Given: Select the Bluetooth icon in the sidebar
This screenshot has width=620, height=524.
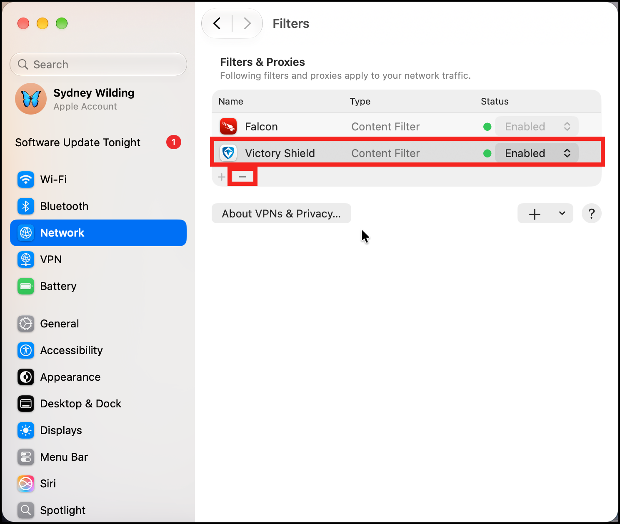Looking at the screenshot, I should (26, 206).
